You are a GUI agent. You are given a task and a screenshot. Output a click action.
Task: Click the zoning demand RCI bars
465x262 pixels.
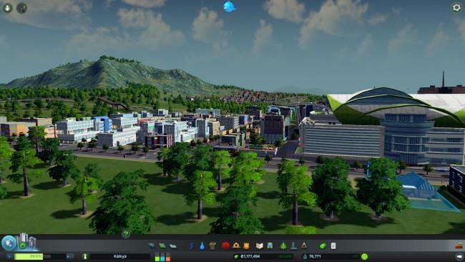(x=162, y=257)
